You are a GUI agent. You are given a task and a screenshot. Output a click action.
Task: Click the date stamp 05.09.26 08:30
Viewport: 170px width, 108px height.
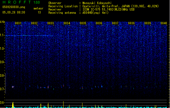pyautogui.click(x=14, y=12)
